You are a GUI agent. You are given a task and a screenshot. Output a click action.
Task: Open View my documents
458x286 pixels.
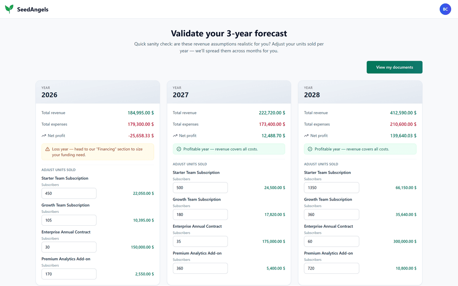tap(395, 67)
